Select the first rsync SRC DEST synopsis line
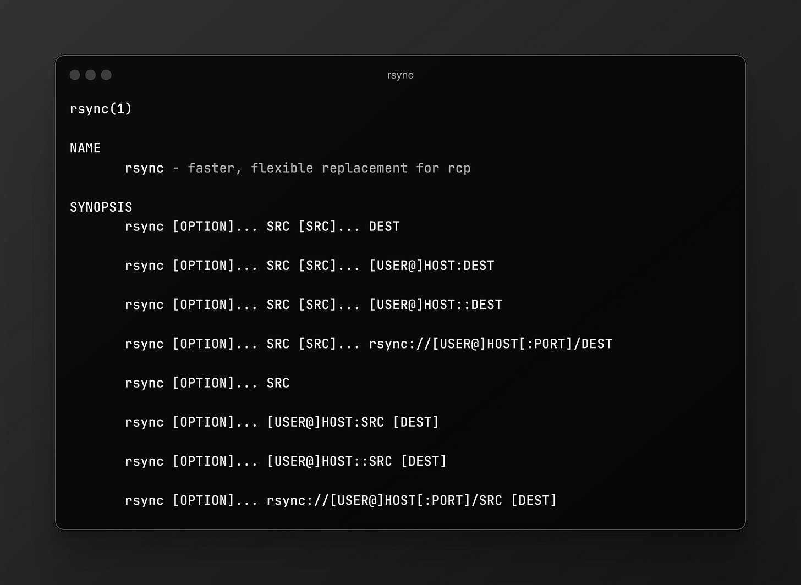 click(262, 226)
